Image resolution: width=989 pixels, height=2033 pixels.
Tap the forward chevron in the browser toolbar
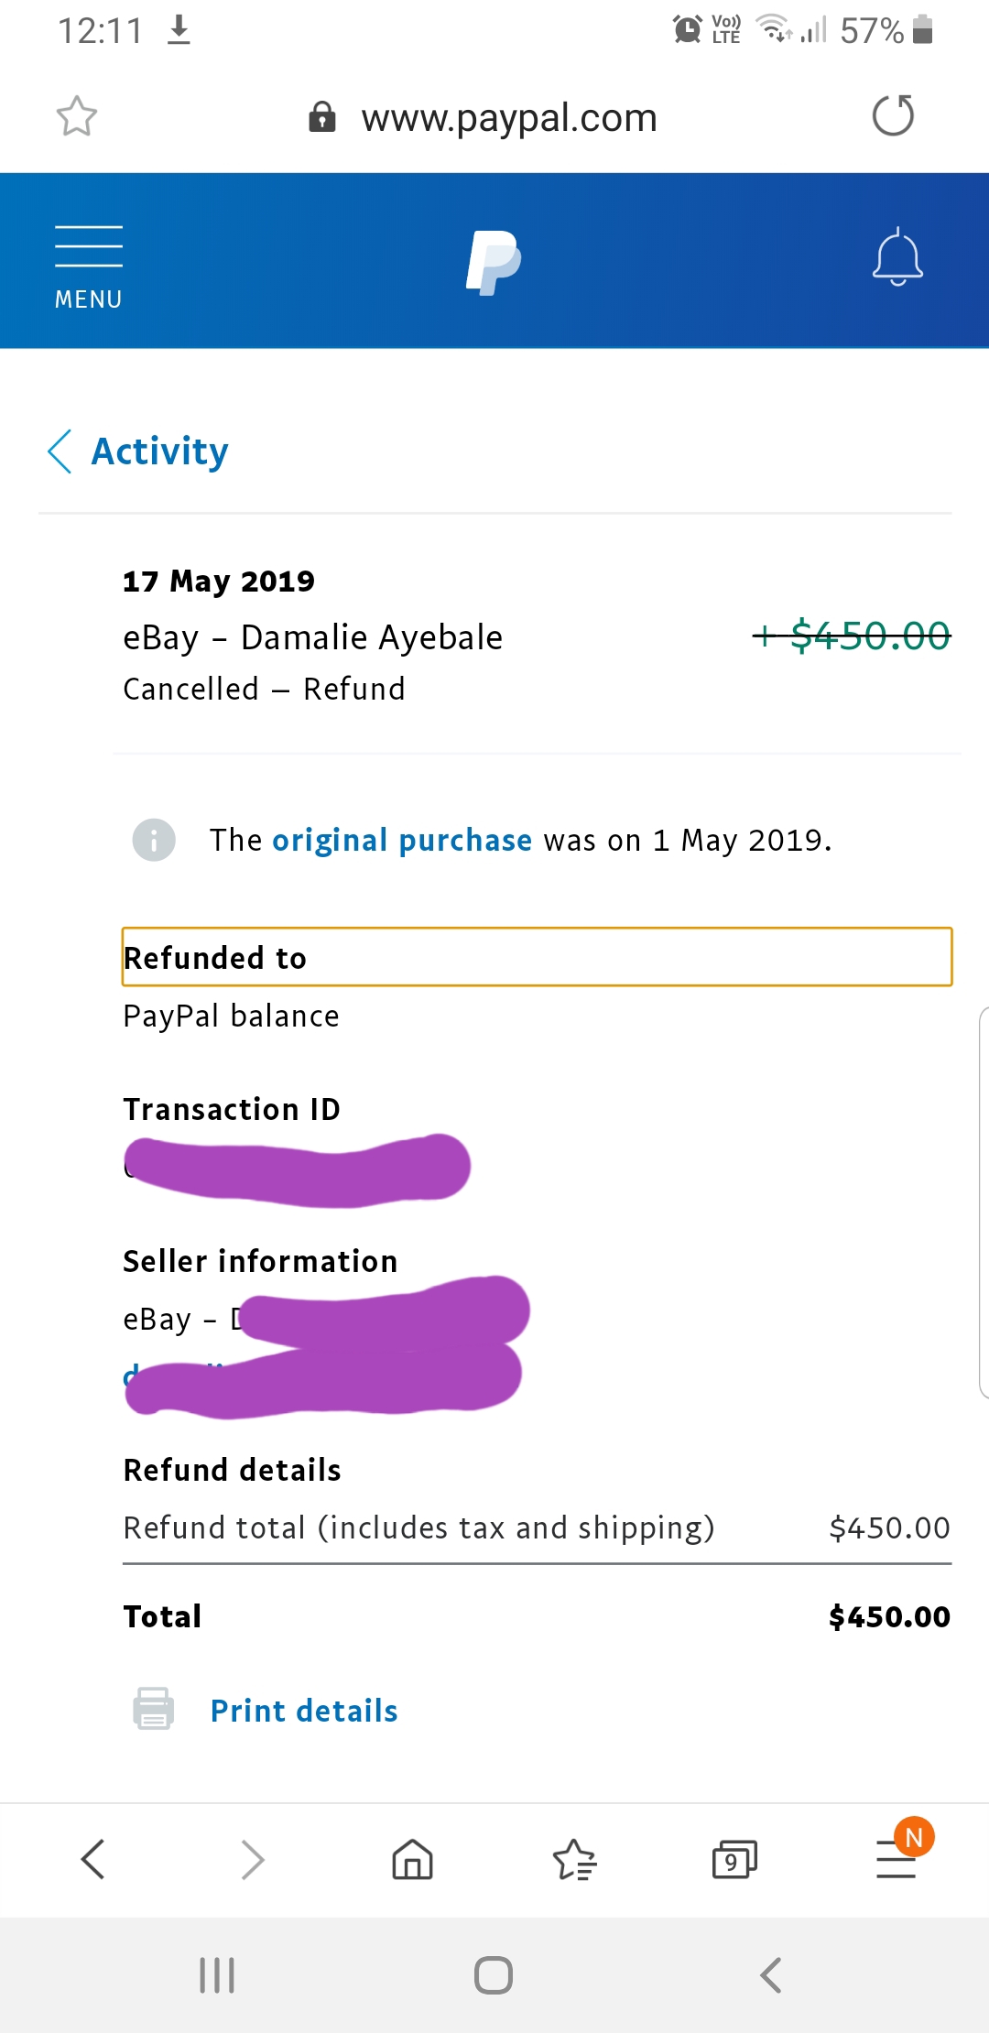(251, 1858)
